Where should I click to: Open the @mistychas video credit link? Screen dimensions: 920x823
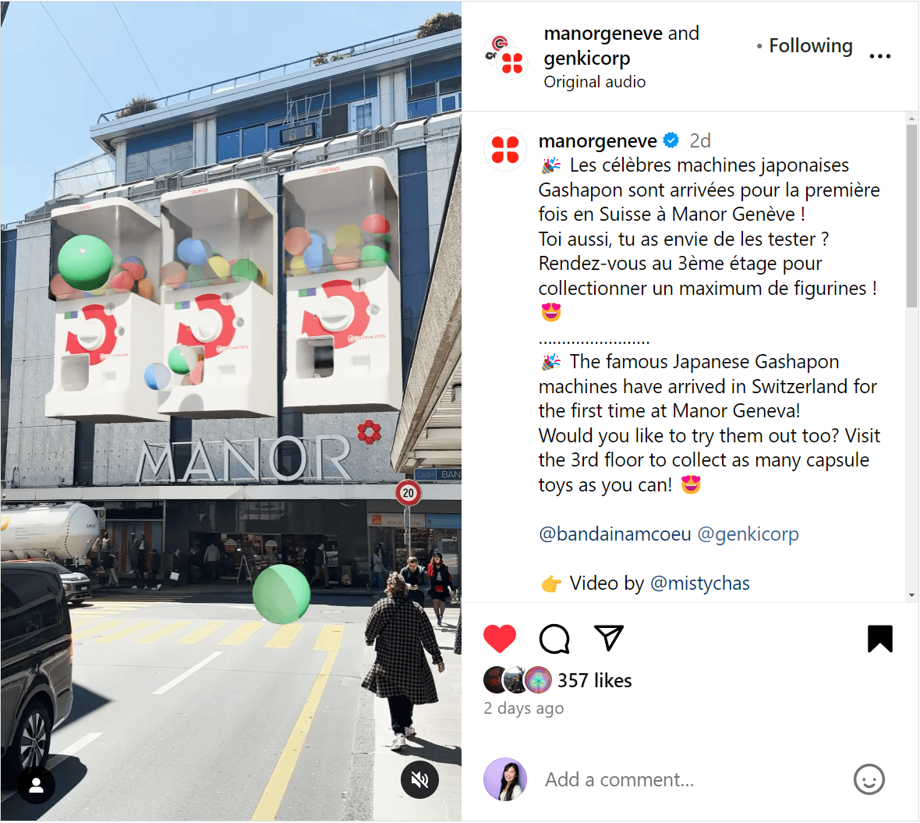(x=700, y=584)
